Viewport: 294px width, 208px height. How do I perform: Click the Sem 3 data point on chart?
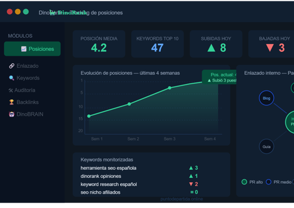point(170,88)
